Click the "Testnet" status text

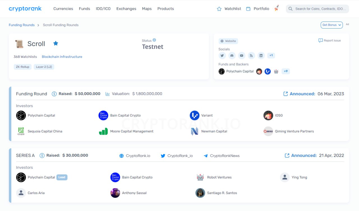click(153, 47)
